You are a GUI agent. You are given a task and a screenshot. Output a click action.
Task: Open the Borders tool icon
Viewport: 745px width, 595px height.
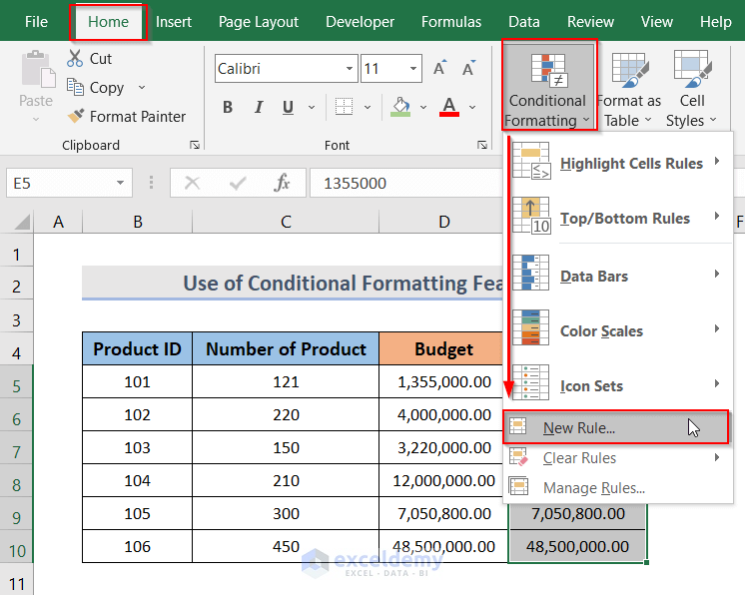[x=344, y=107]
